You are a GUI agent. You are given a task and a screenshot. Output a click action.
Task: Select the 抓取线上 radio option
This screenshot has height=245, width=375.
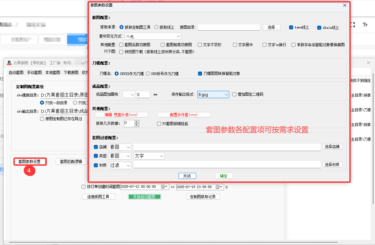click(x=156, y=27)
